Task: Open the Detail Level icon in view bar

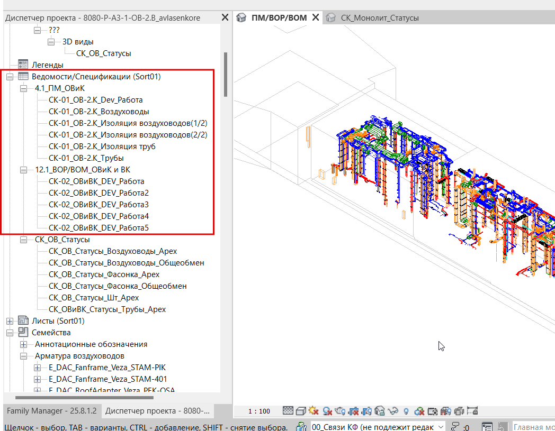Action: click(x=288, y=410)
